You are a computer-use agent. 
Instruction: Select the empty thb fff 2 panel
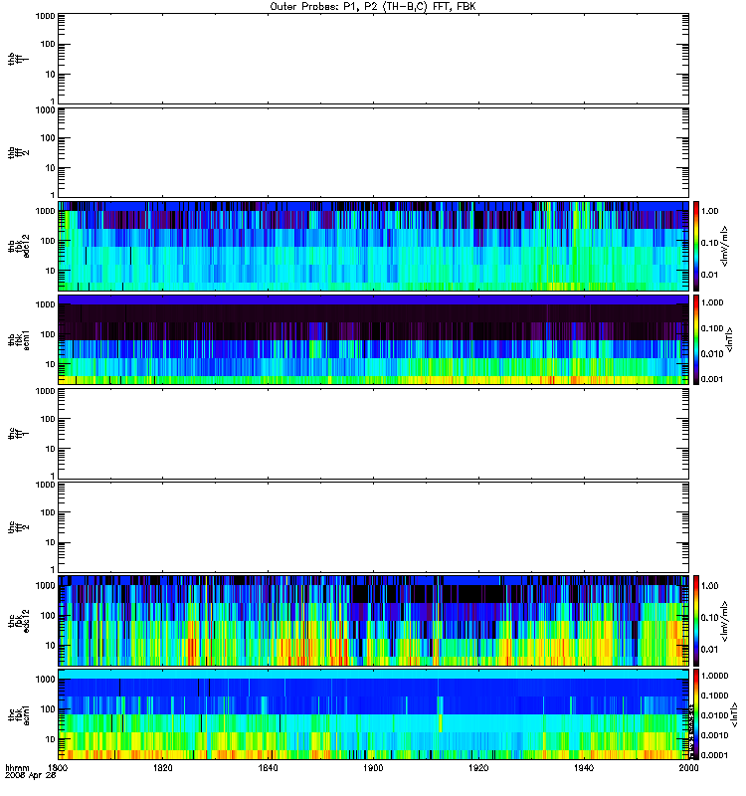373,152
